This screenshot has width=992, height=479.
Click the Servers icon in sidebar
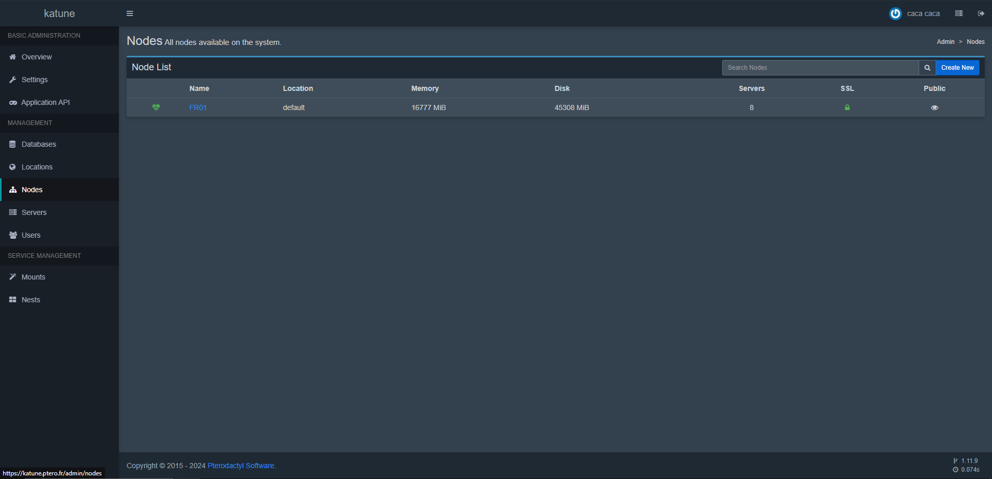13,212
